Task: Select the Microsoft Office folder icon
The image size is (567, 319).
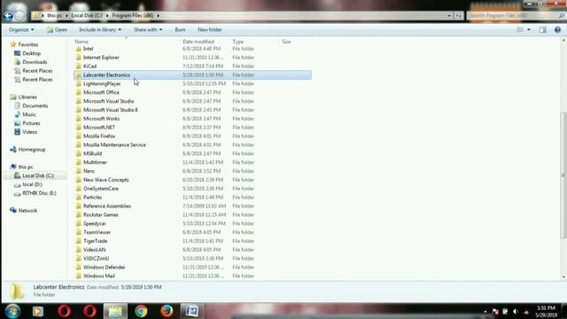Action: 79,92
